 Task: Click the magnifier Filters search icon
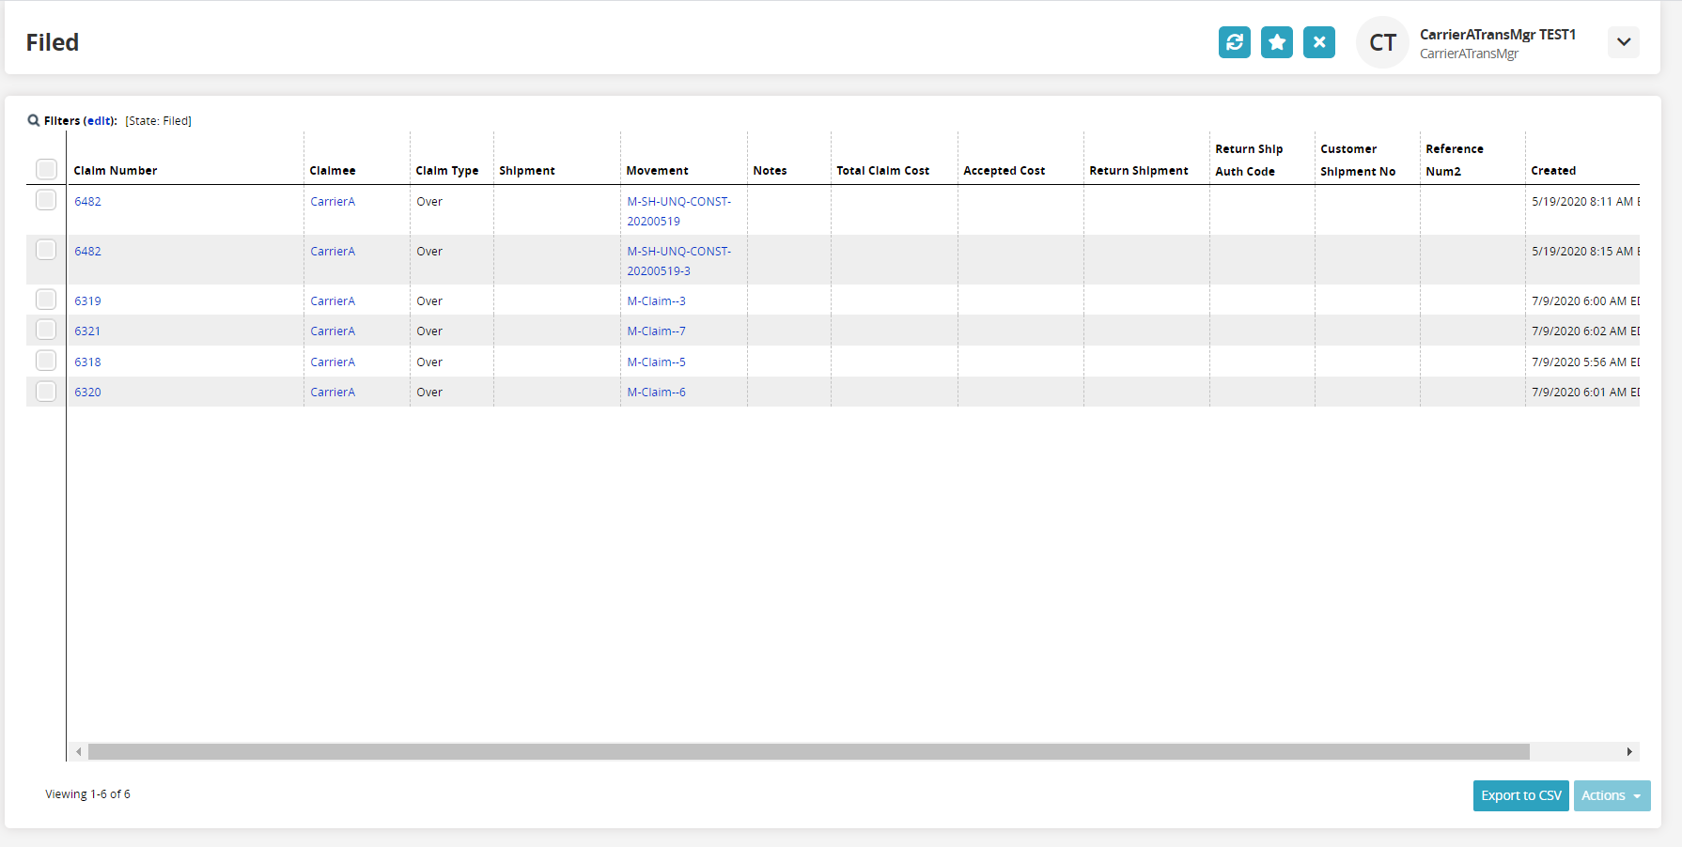[x=34, y=120]
